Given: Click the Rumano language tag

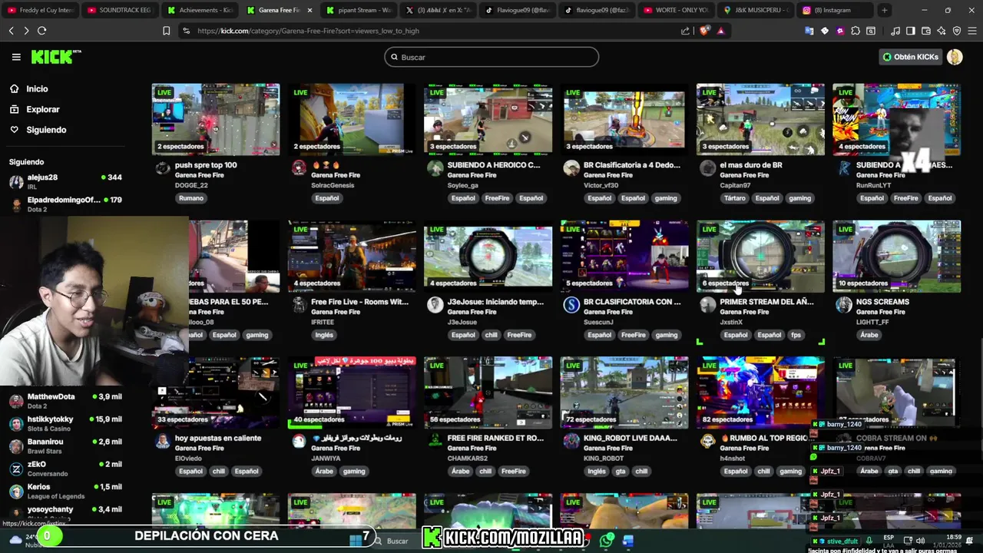Looking at the screenshot, I should tap(191, 198).
